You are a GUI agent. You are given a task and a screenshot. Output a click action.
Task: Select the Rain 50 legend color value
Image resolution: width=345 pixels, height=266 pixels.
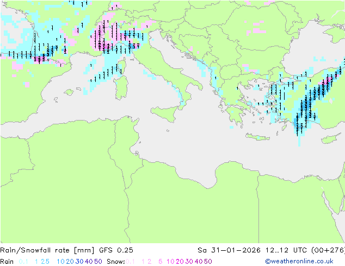[x=98, y=262]
